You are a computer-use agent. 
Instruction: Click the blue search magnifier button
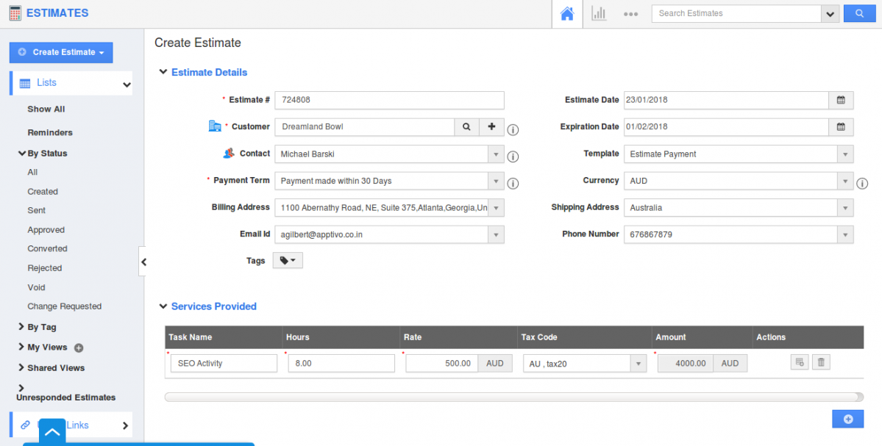pos(859,13)
